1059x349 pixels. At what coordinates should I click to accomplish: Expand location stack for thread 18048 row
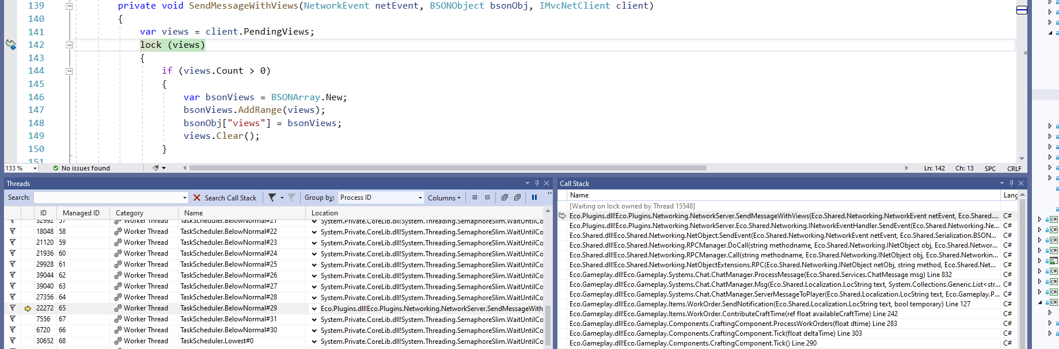coord(314,232)
